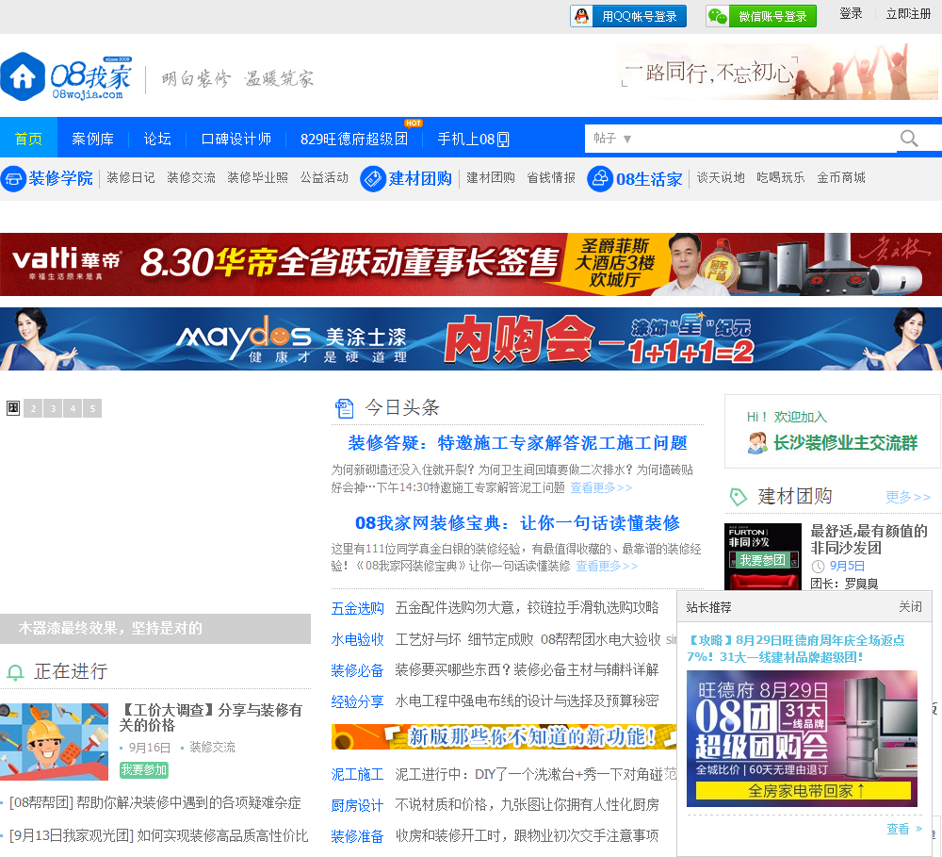942x857 pixels.
Task: Select slideshow page 2 indicator
Action: click(x=33, y=408)
